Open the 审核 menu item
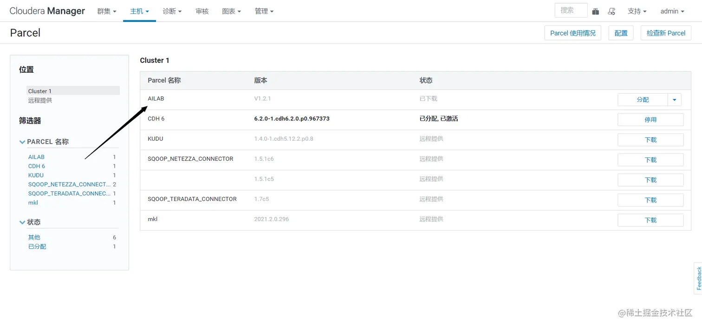The height and width of the screenshot is (327, 702). click(x=202, y=11)
